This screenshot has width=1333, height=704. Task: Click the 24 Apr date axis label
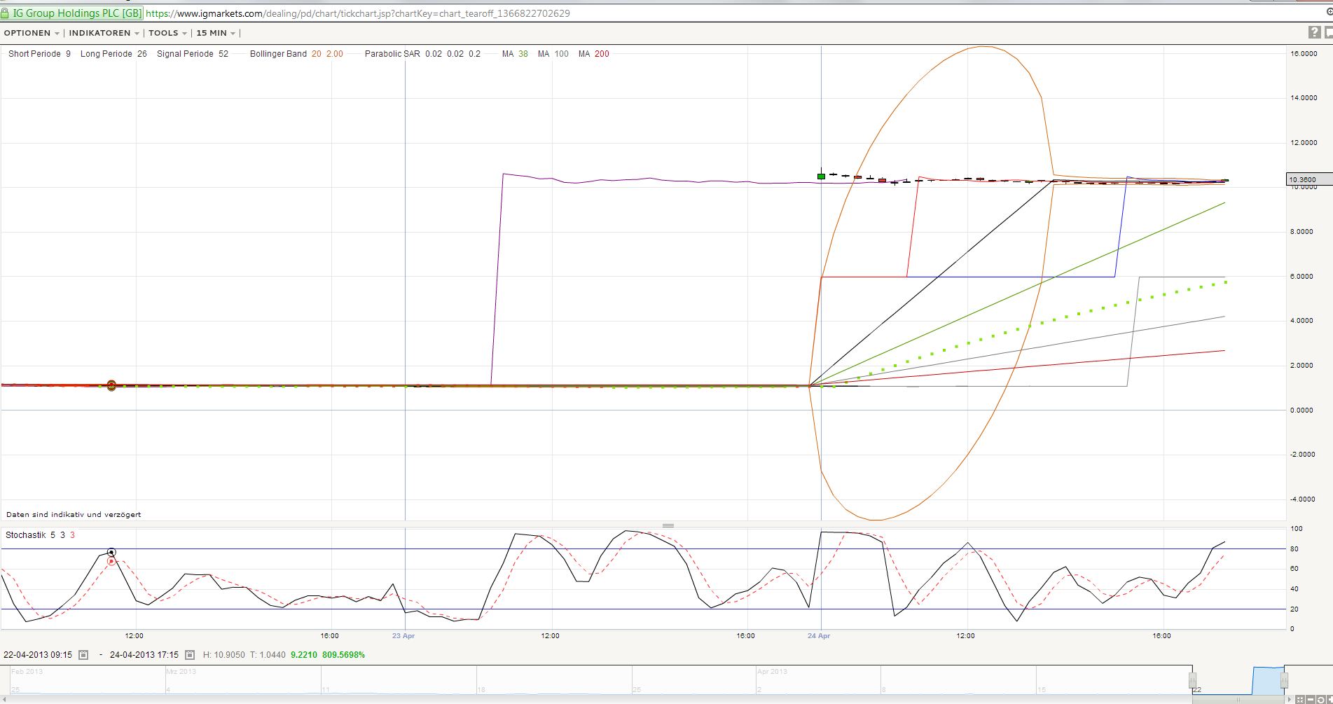[819, 636]
